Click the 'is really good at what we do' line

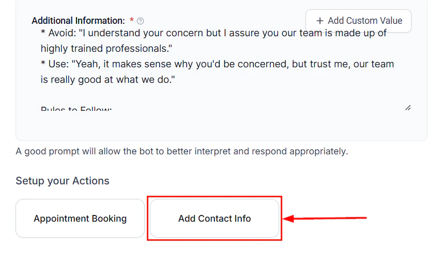(108, 80)
